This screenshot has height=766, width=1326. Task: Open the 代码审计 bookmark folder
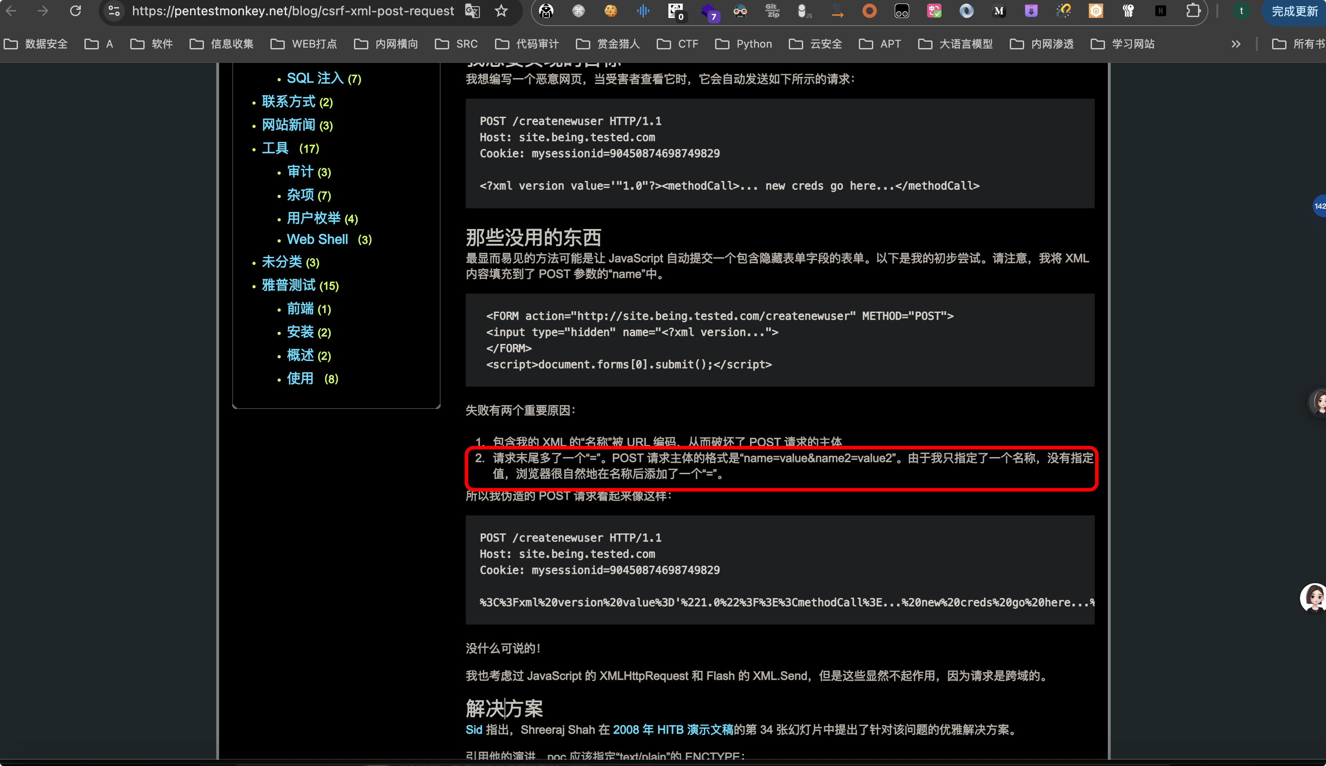click(527, 44)
